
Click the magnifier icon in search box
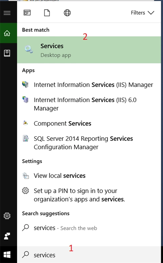pyautogui.click(x=26, y=255)
